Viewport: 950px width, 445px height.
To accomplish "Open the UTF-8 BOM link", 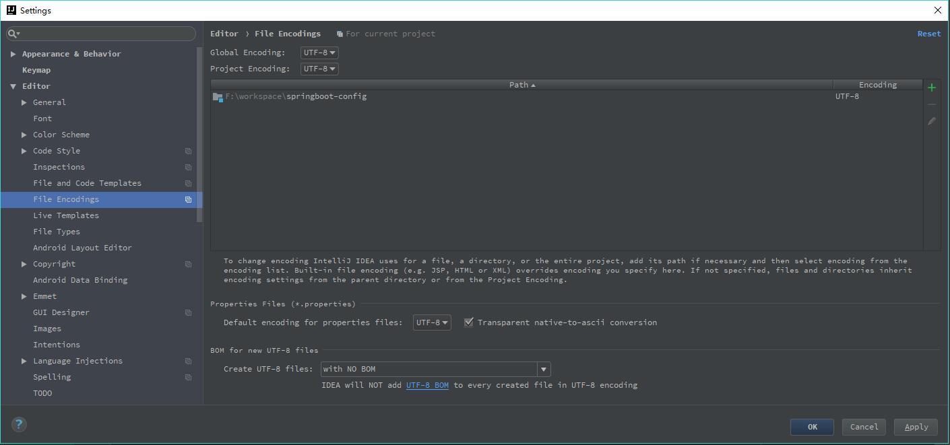I will point(427,385).
